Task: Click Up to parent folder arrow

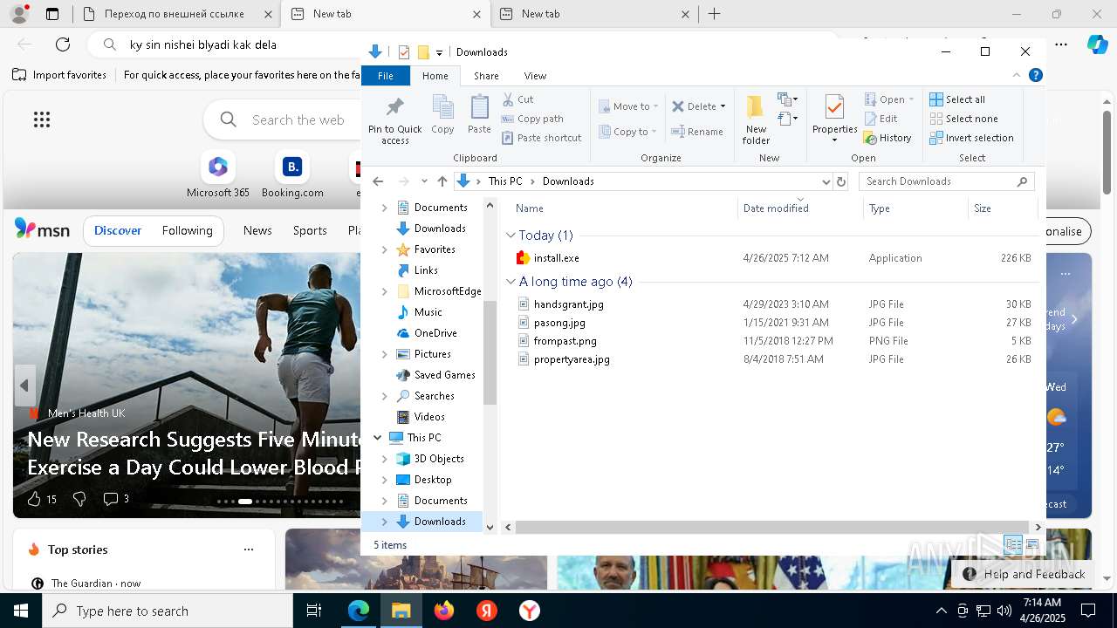Action: (442, 181)
